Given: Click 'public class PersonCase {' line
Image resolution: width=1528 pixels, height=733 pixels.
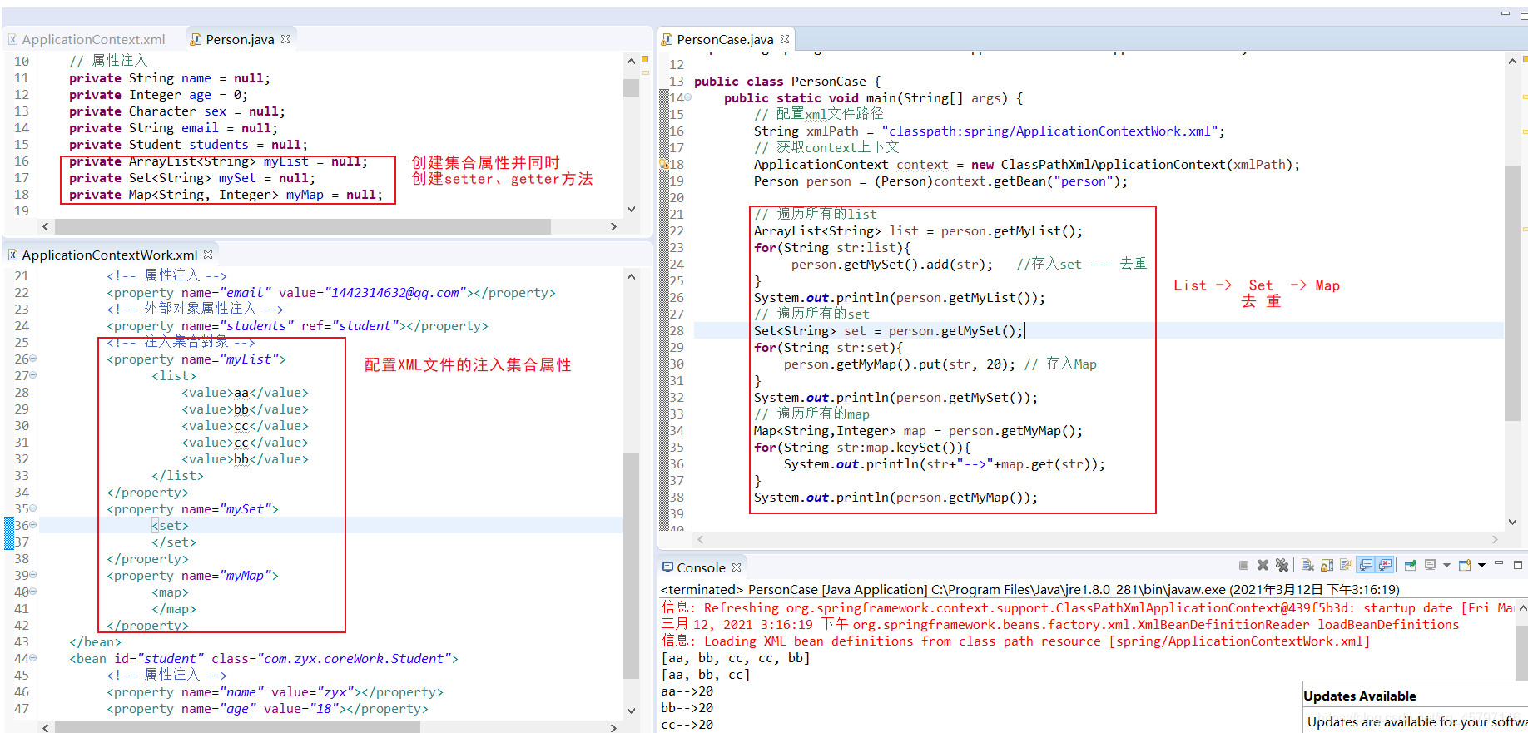Looking at the screenshot, I should coord(786,82).
